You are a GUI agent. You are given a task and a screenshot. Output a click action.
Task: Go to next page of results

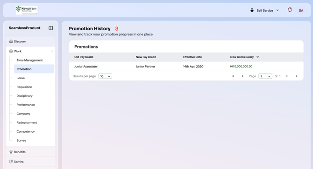click(287, 76)
